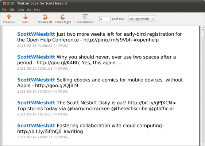Open the Edit menu

(x=12, y=9)
